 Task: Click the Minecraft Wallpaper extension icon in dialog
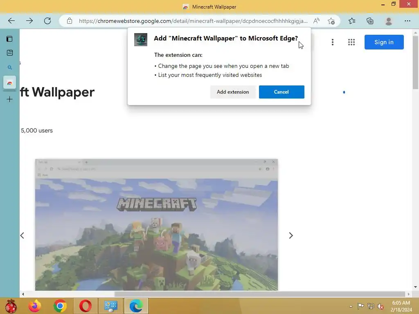pyautogui.click(x=141, y=40)
